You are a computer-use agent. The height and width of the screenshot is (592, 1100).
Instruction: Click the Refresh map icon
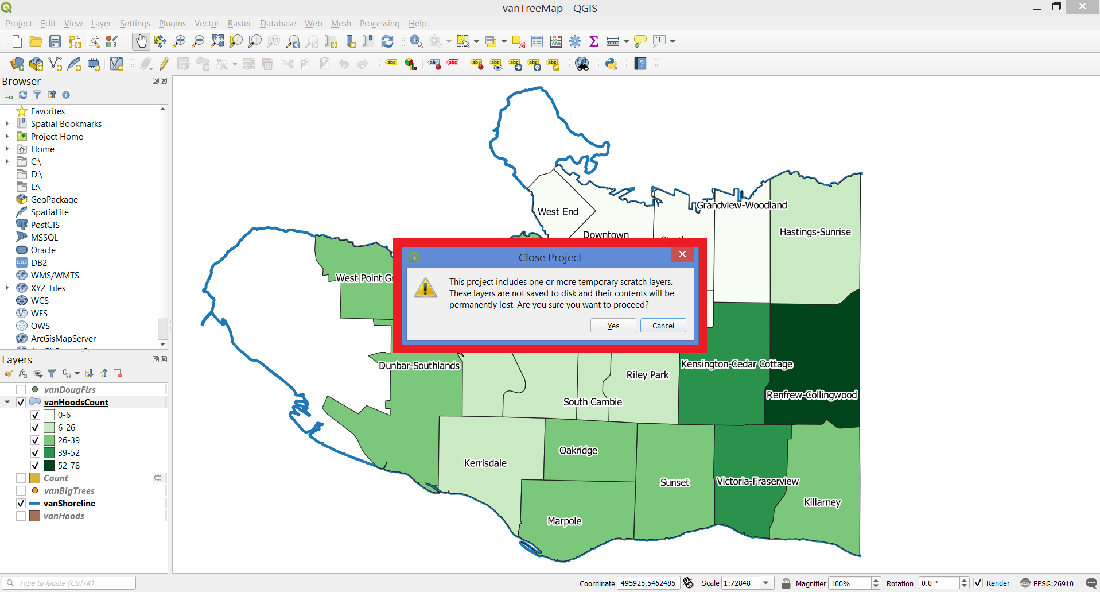point(387,41)
